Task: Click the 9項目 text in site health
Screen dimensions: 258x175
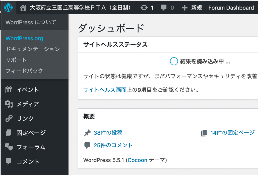Action: (144, 90)
